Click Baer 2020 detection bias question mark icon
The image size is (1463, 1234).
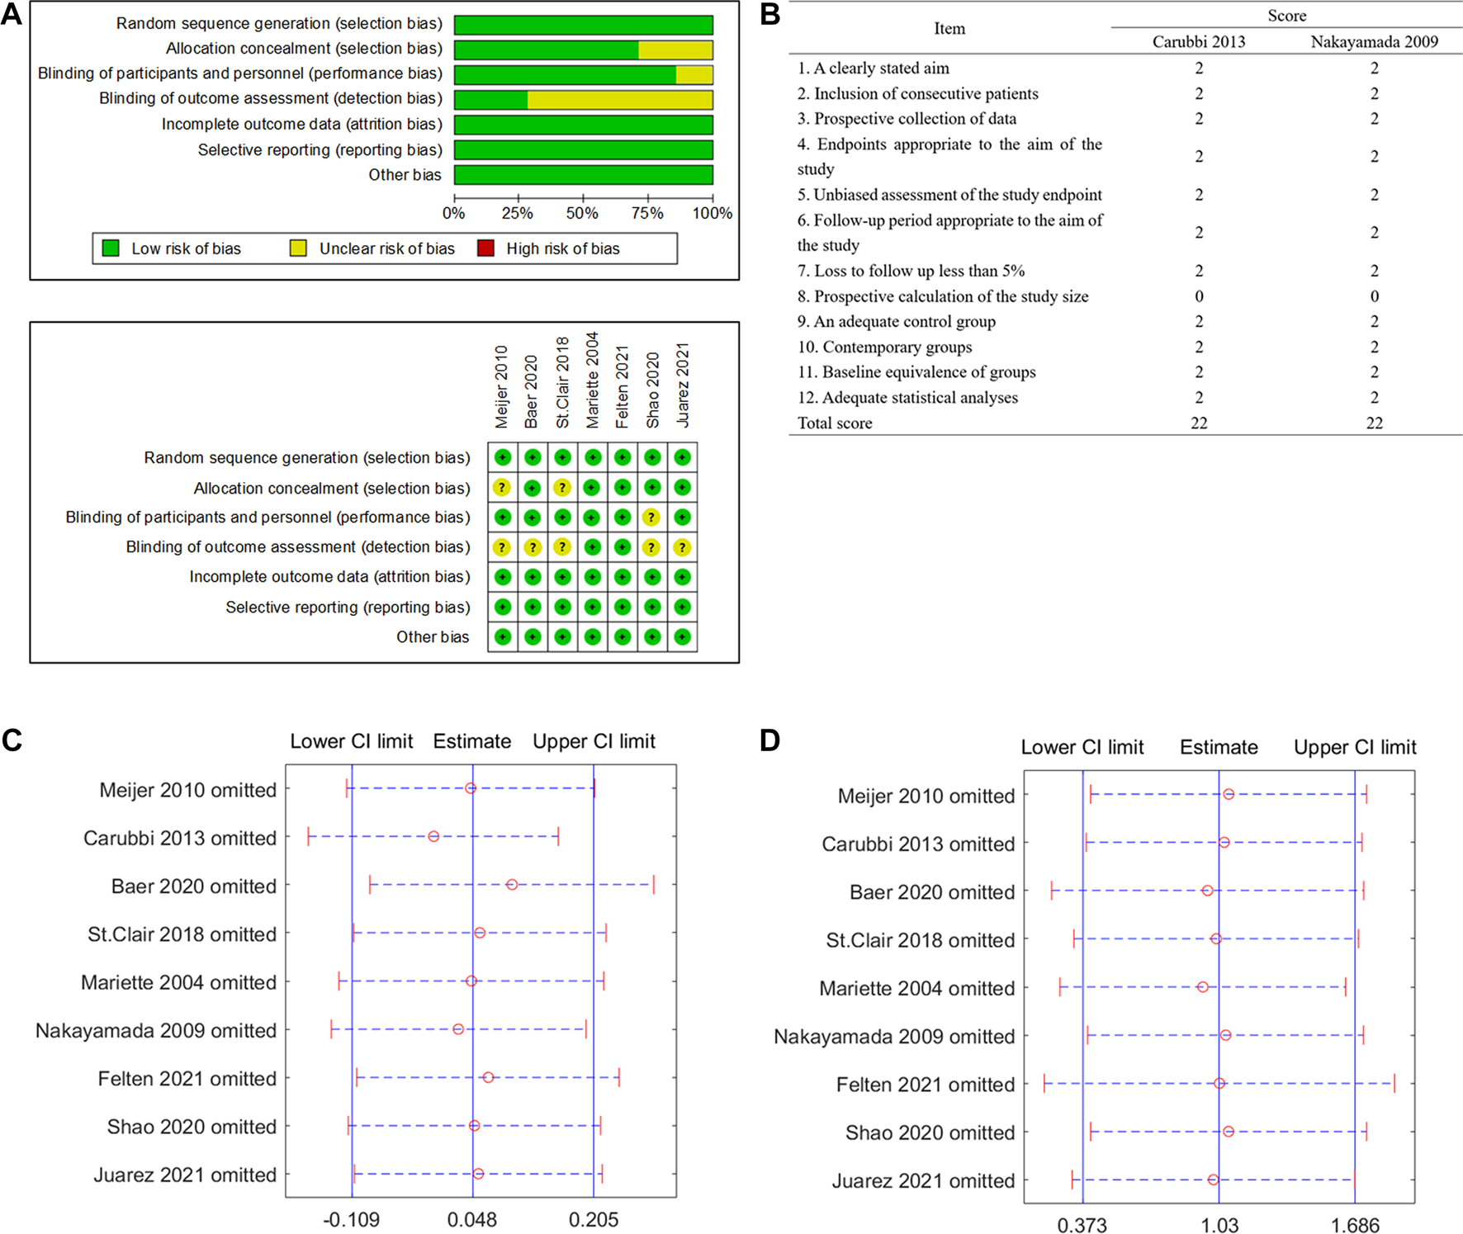[x=533, y=547]
